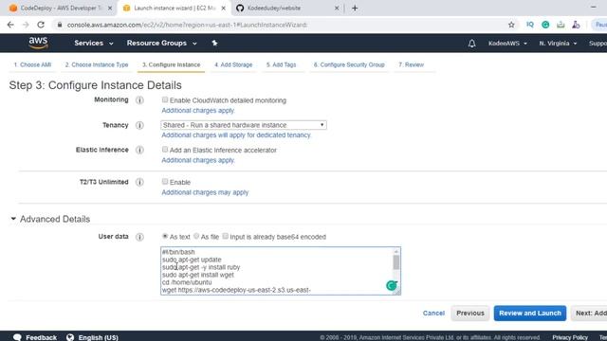Select the As text radio button
The image size is (607, 341).
click(165, 236)
